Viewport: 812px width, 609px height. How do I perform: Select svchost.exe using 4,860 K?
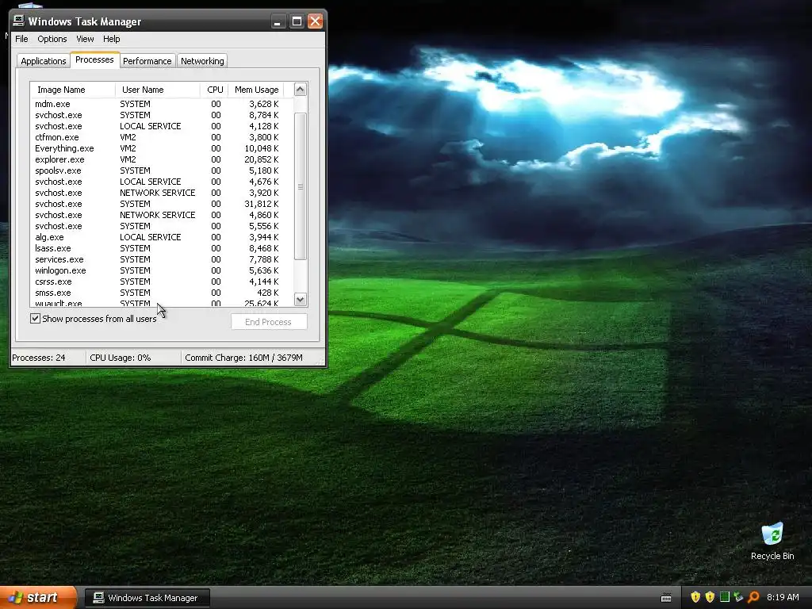[162, 215]
